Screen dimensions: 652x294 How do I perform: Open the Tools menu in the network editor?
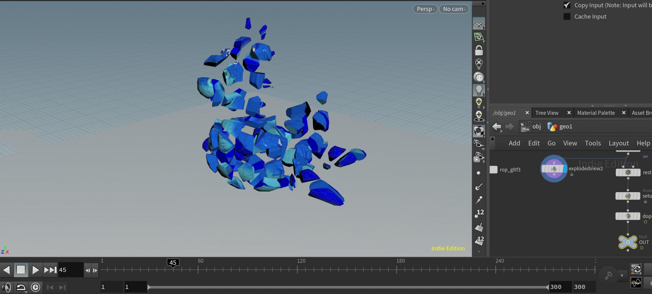592,143
